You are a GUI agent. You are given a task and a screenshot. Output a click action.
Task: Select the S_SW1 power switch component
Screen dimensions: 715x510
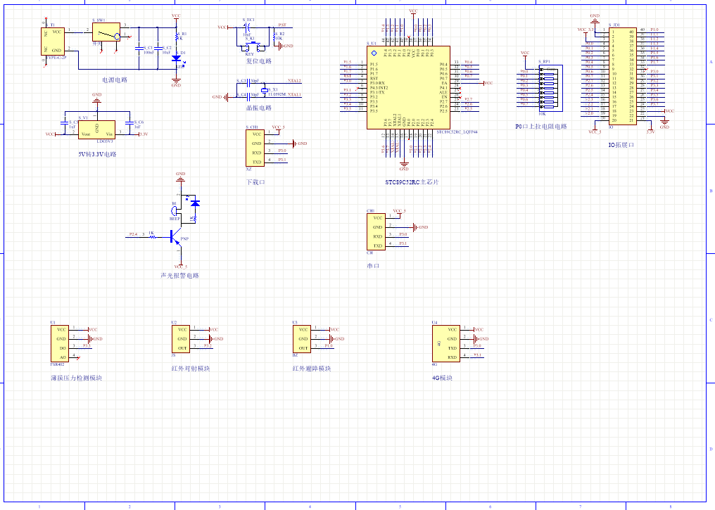tap(106, 33)
